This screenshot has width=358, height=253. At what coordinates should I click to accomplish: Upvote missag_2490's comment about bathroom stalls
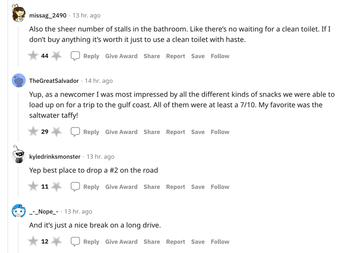[x=33, y=56]
